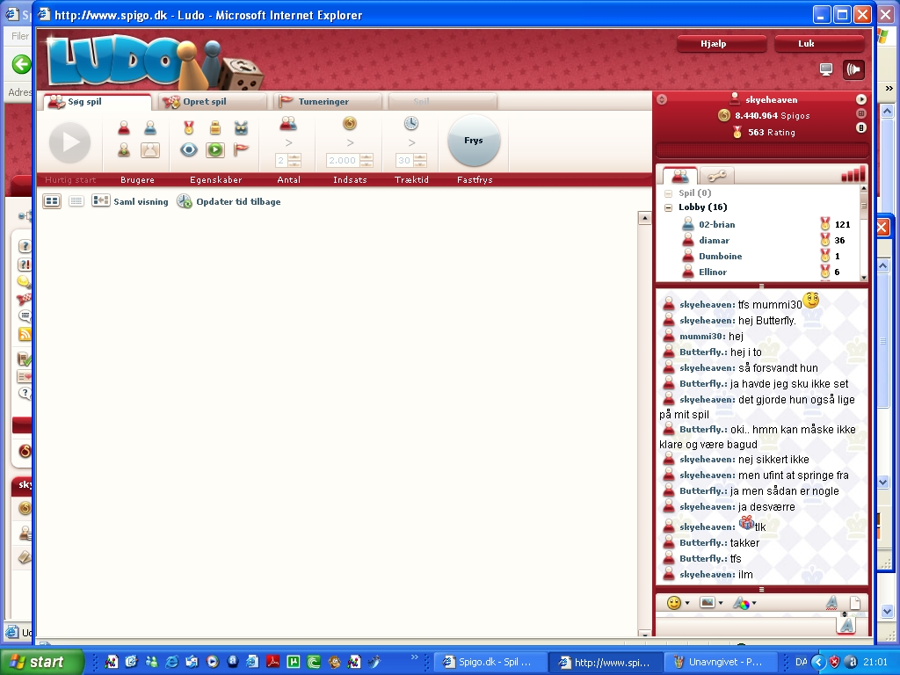
Task: Click the Opdater tid tilbage clock icon
Action: [185, 201]
